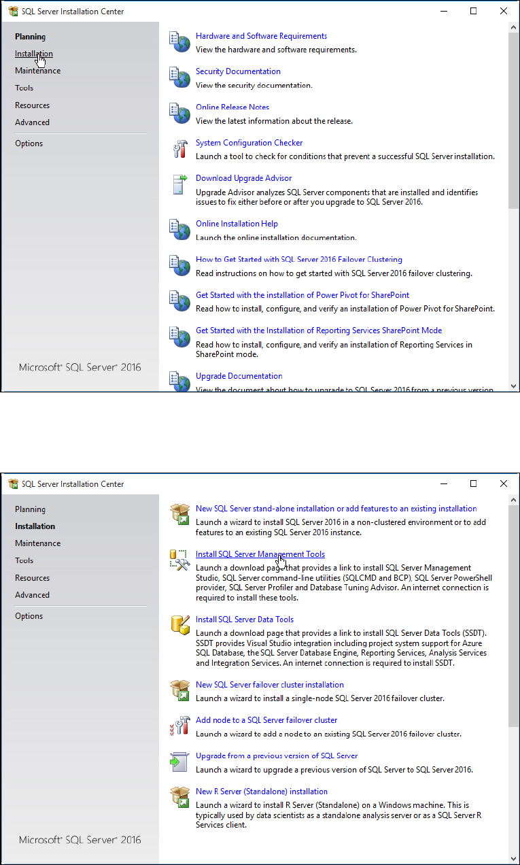Open the Security Documentation link
Viewport: 520px width, 865px height.
(238, 71)
